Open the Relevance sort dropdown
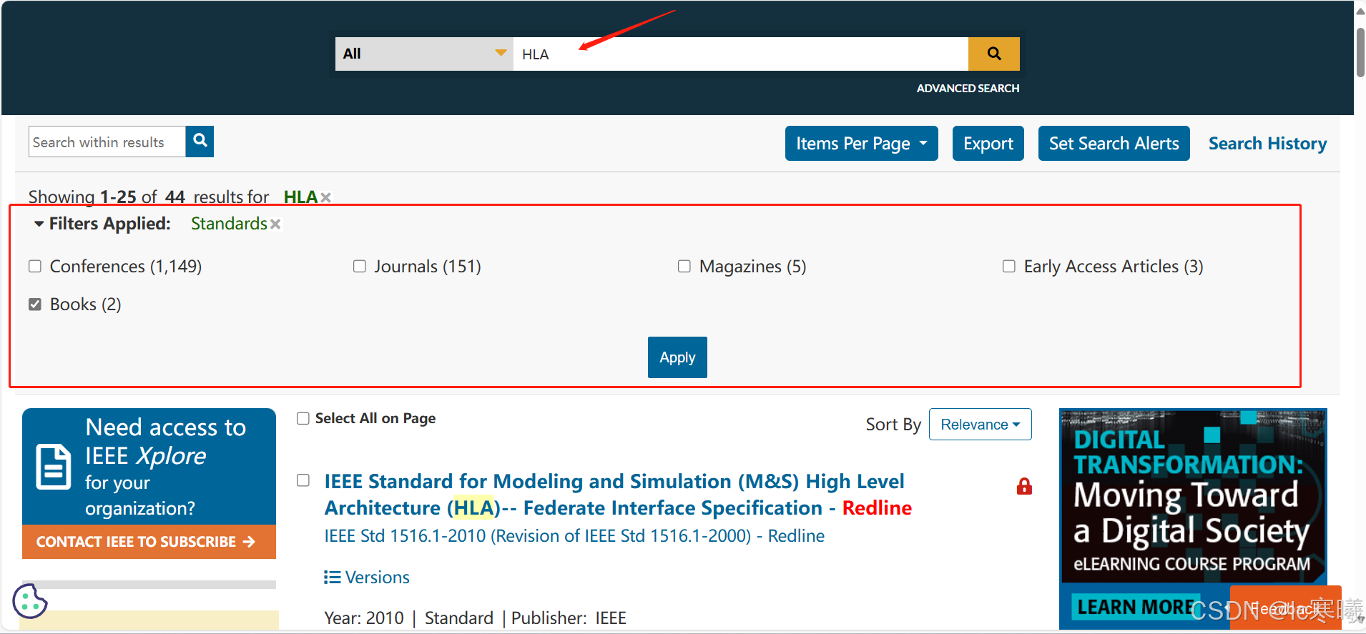Viewport: 1366px width, 634px height. (980, 425)
